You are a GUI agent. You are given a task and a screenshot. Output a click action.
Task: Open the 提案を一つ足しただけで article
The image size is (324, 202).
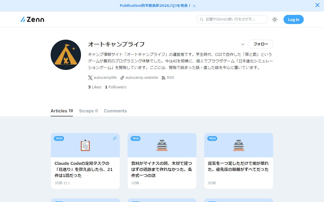[238, 166]
